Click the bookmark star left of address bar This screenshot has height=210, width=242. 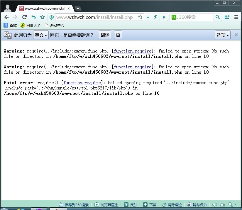pyautogui.click(x=42, y=17)
